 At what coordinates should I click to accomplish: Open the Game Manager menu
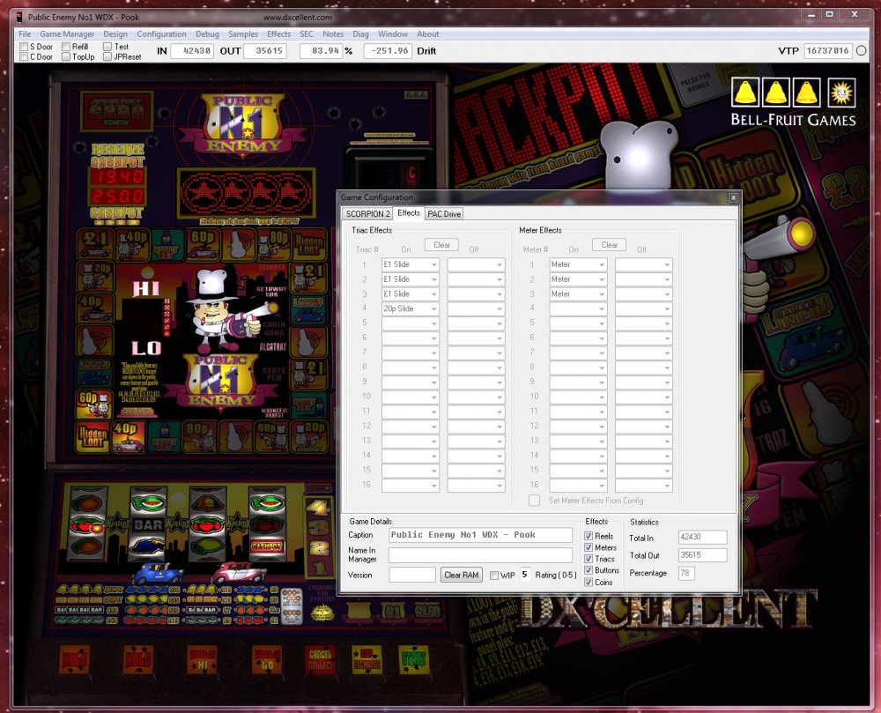click(67, 33)
